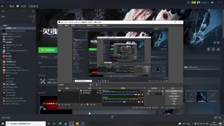Open filters button in OBS source toolbar
The height and width of the screenshot is (126, 224).
98,85
